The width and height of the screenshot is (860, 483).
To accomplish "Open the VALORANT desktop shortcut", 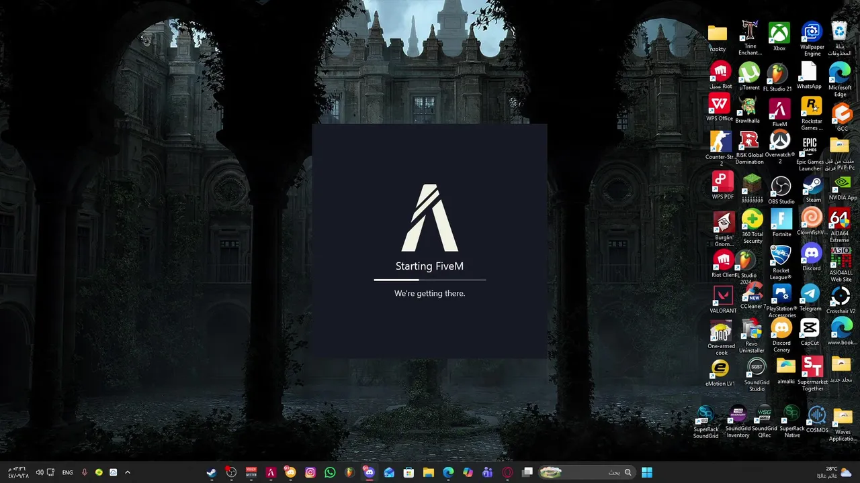I will [723, 300].
